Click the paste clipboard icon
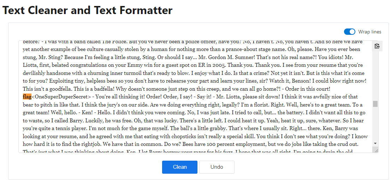The width and height of the screenshot is (391, 180). point(377,46)
